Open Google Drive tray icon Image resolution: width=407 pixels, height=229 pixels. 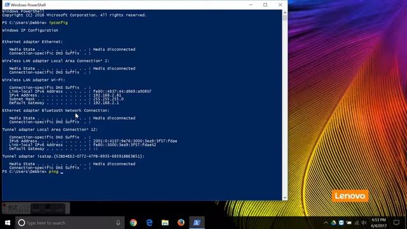click(333, 223)
